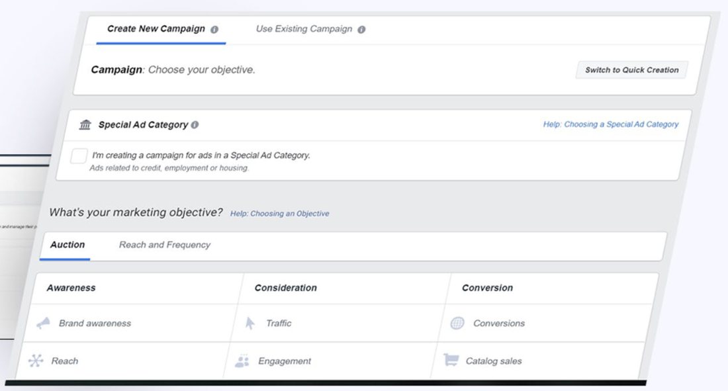The height and width of the screenshot is (391, 728).
Task: Click the Engagement people icon
Action: (x=242, y=361)
